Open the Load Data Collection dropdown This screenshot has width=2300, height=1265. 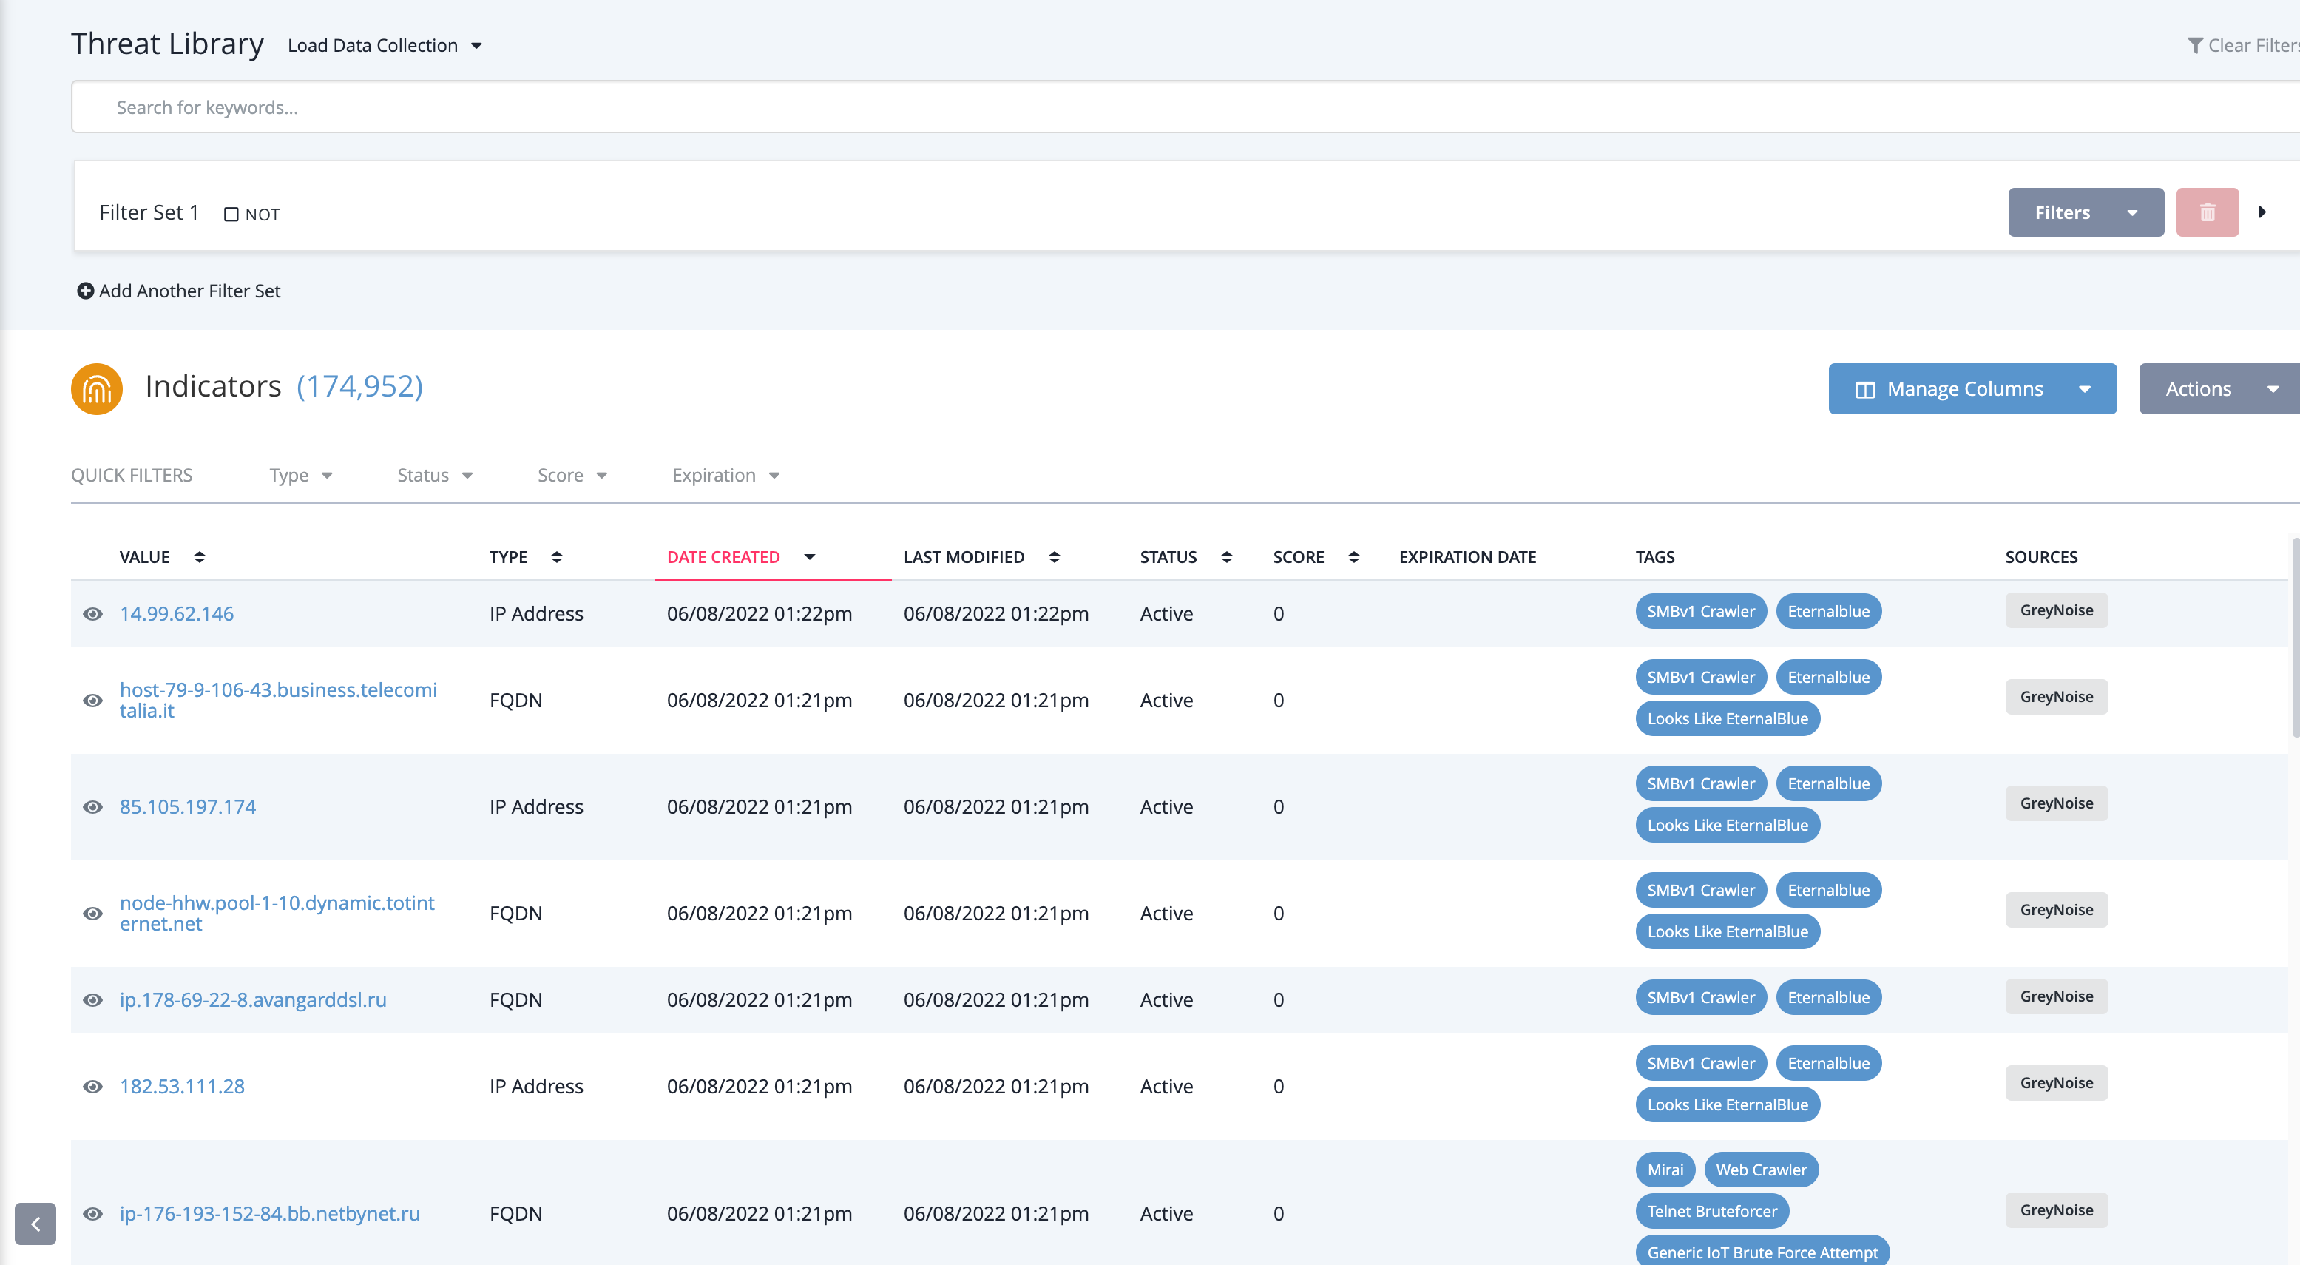tap(384, 46)
